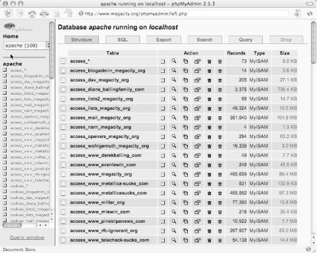317x253 pixels.
Task: Mark checkbox for access_www_telecheck-sucks_com
Action: point(63,240)
